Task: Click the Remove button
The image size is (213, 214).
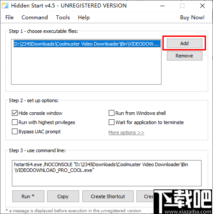Action: pos(184,56)
